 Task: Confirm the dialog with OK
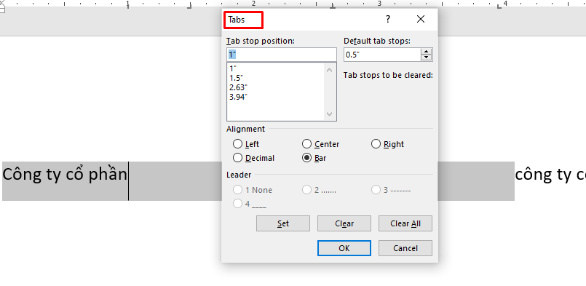coord(344,248)
